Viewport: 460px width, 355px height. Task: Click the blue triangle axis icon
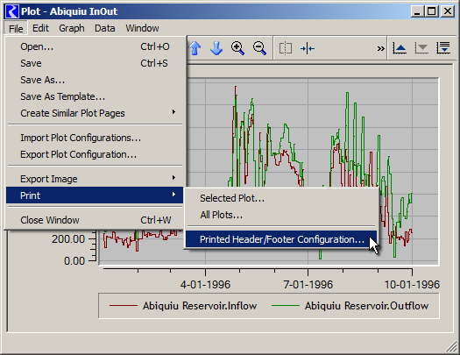(400, 48)
